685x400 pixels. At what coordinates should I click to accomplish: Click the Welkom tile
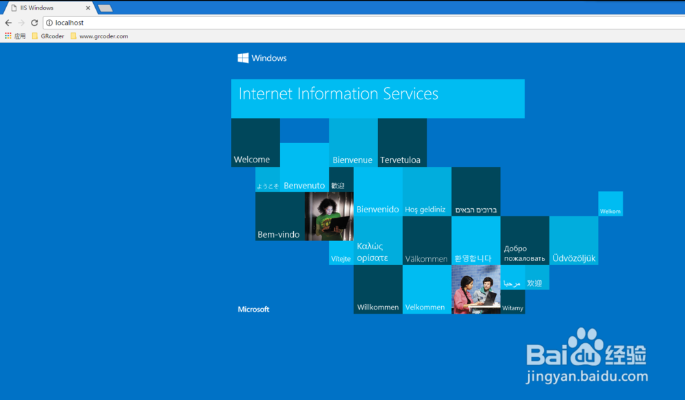point(610,203)
